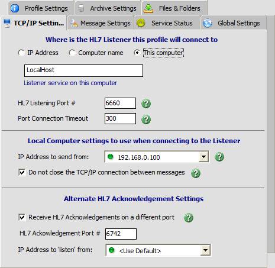The height and width of the screenshot is (268, 275).
Task: Click the HL7 Listening Port number field
Action: point(120,103)
